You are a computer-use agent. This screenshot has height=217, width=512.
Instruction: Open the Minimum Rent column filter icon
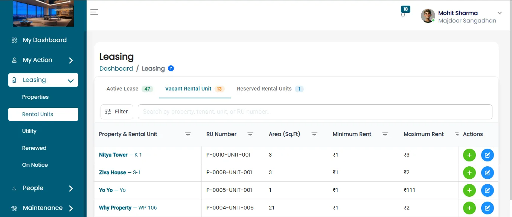click(x=385, y=134)
